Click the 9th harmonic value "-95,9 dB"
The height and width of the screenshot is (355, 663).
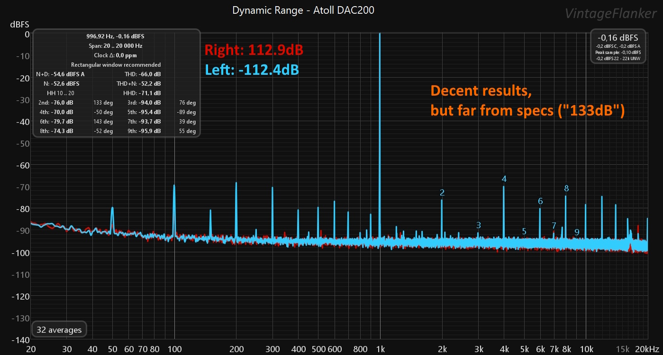150,131
